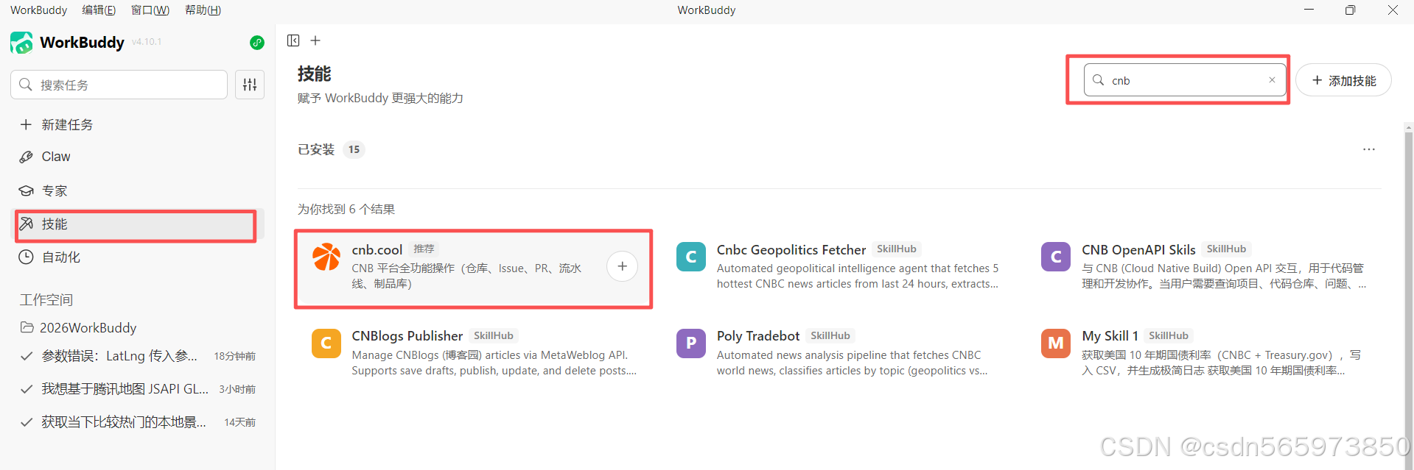Click the CNBlogs Publisher icon

326,343
